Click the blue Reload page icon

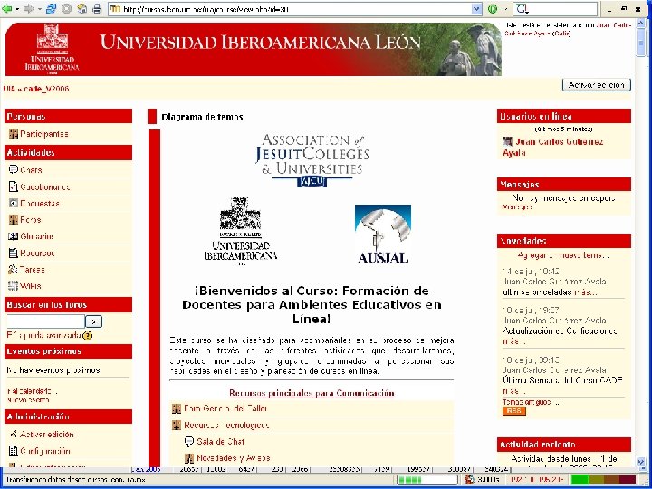click(51, 9)
